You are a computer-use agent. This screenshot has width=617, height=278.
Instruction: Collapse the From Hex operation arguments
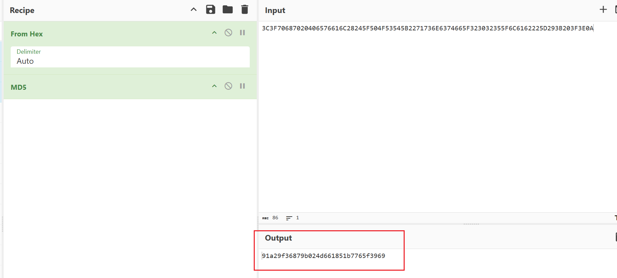click(x=214, y=33)
